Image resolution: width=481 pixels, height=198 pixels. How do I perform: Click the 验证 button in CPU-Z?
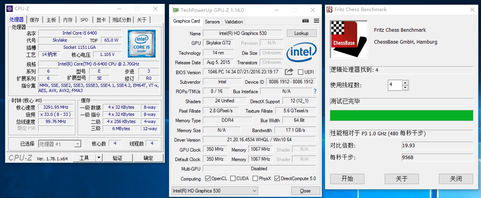coord(117,158)
